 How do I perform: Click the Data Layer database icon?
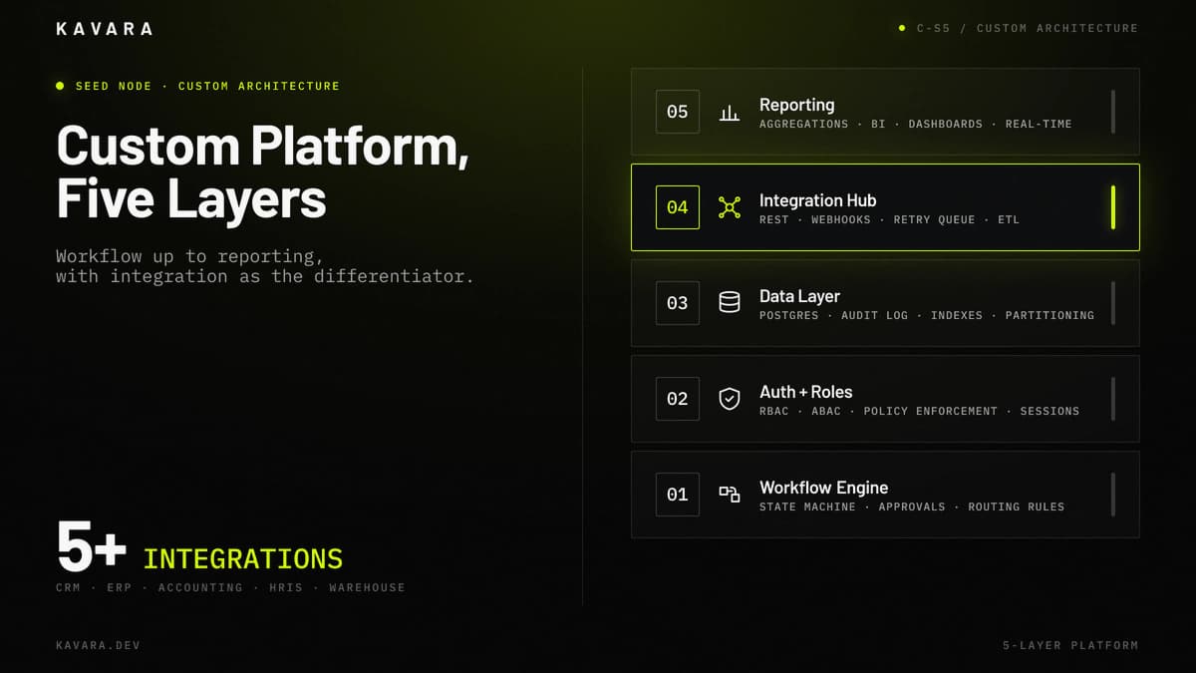730,303
